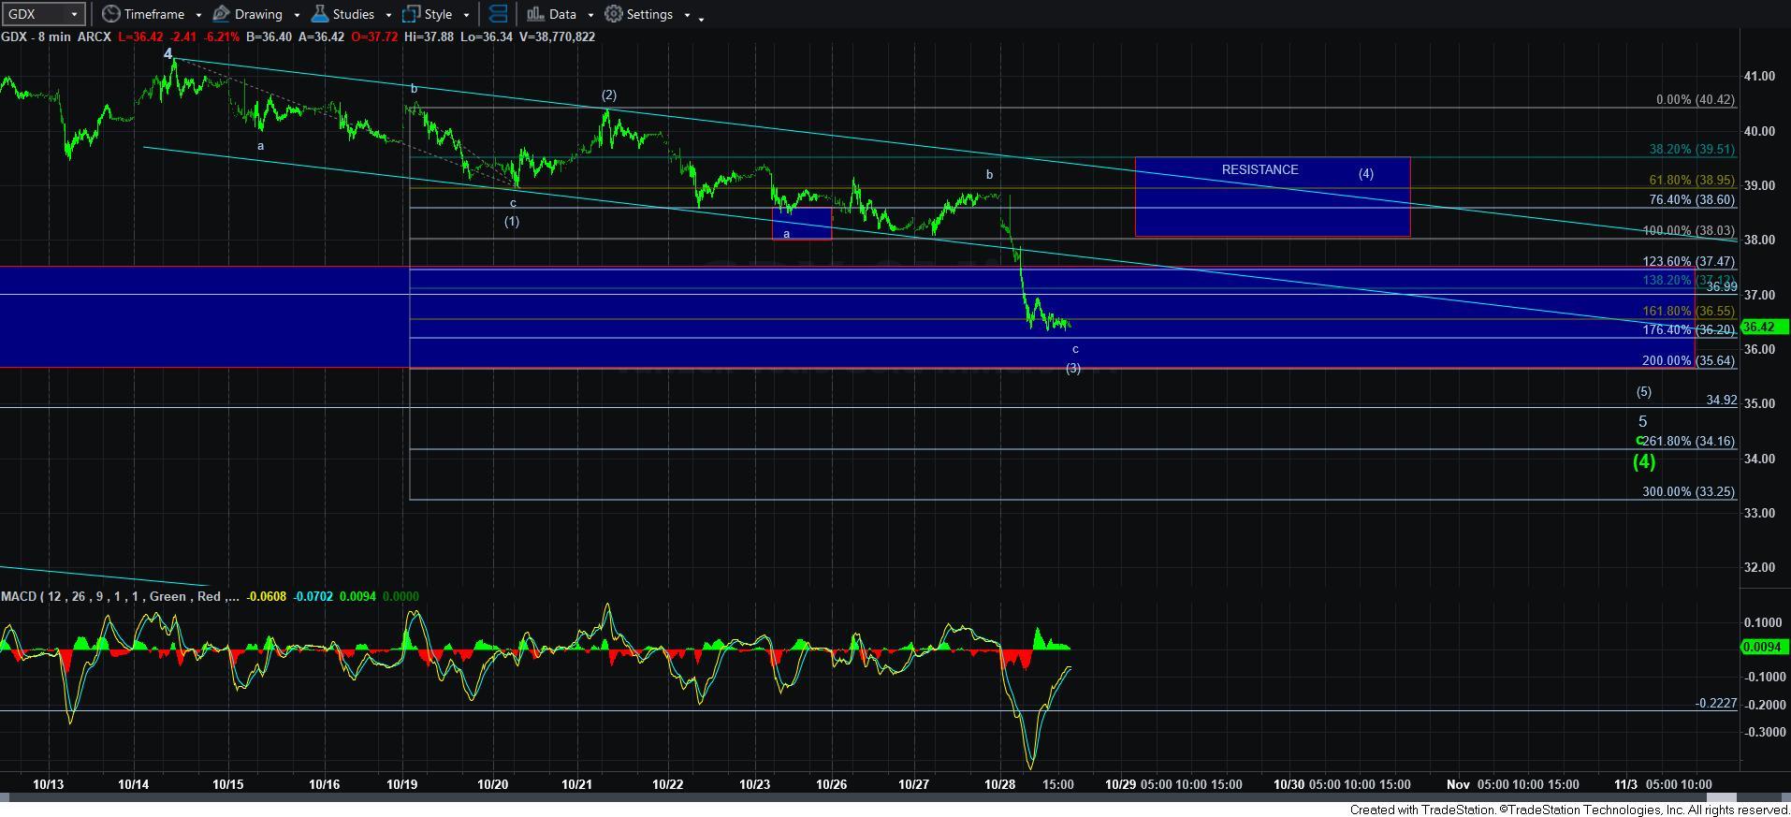1791x817 pixels.
Task: Open the Data menu label
Action: click(562, 14)
